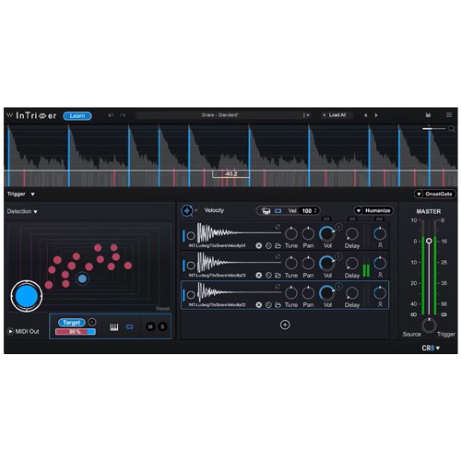
Task: Click the MASTER fader handle
Action: pyautogui.click(x=429, y=241)
